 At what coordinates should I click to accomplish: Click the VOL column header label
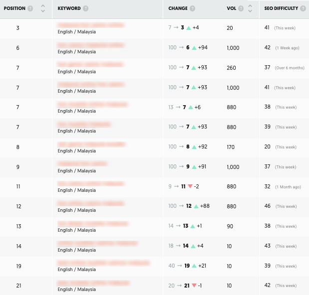(231, 8)
